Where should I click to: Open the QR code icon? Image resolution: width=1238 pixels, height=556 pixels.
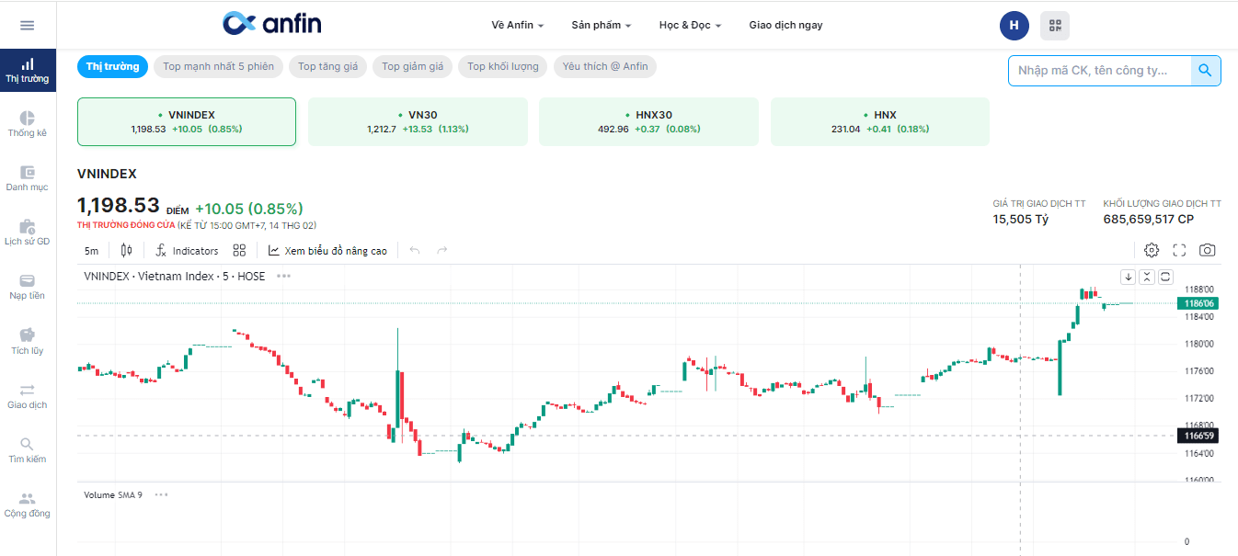(1055, 25)
